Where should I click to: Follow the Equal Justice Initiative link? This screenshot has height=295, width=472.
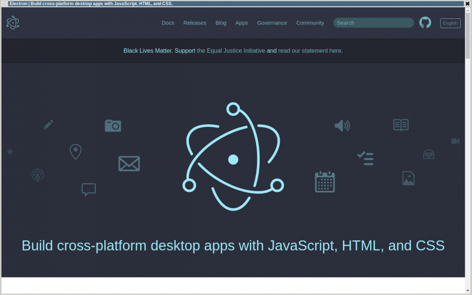(x=231, y=51)
